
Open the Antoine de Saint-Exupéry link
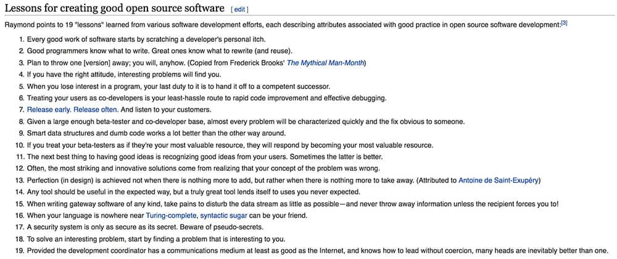[499, 181]
